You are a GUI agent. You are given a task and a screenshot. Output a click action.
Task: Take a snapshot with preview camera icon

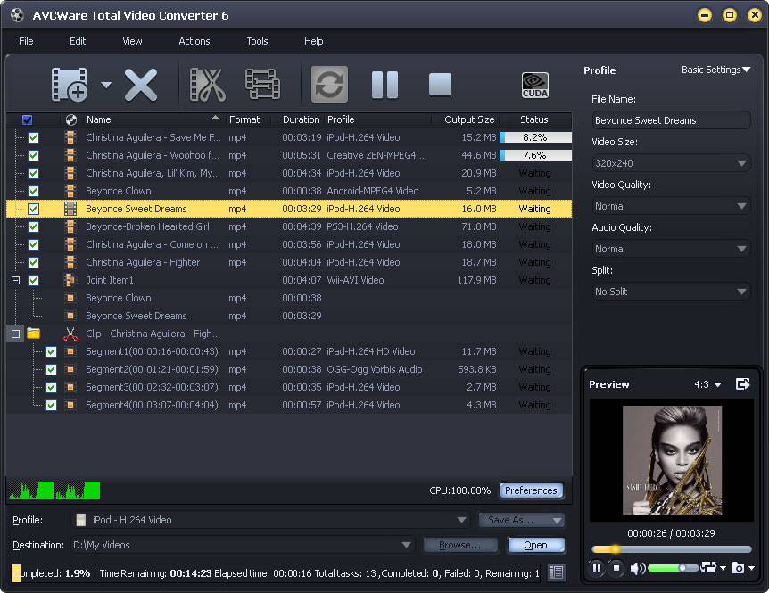coord(737,568)
